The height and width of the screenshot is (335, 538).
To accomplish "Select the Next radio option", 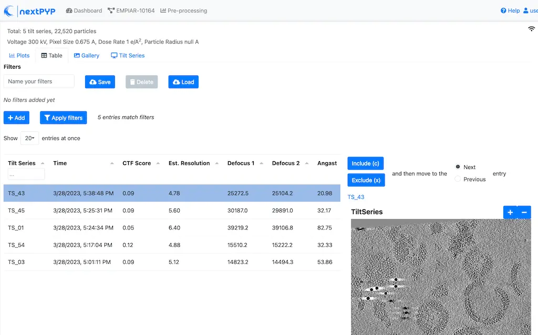I will point(458,167).
